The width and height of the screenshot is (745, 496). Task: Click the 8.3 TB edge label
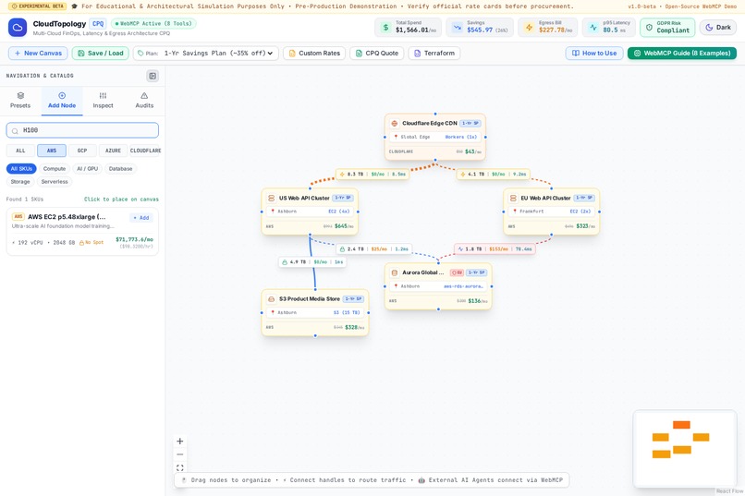pyautogui.click(x=372, y=175)
